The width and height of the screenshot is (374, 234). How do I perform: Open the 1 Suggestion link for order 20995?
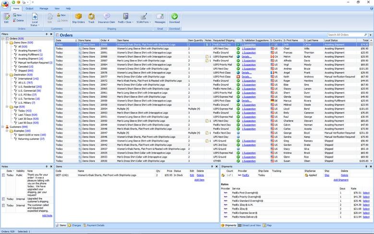[249, 49]
